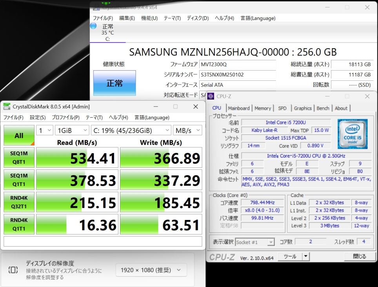Switch to the Graphics tab in CPU-Z
This screenshot has height=287, width=378.
coord(303,108)
